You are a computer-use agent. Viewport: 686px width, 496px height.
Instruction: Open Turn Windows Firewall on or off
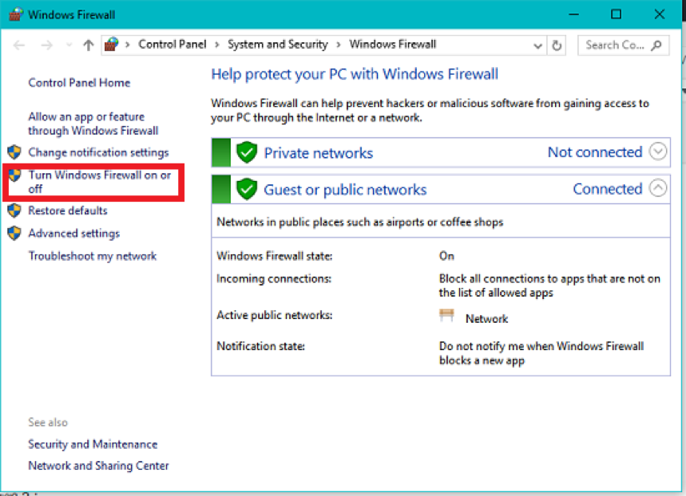100,182
